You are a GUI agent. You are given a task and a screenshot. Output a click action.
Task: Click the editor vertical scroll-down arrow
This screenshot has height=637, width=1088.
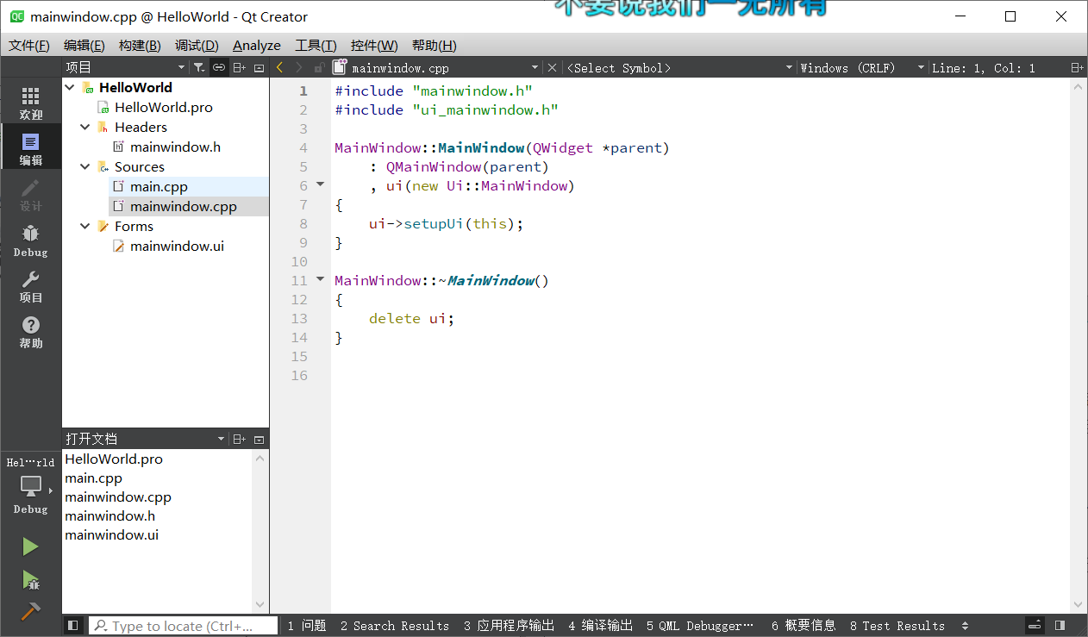tap(1079, 605)
